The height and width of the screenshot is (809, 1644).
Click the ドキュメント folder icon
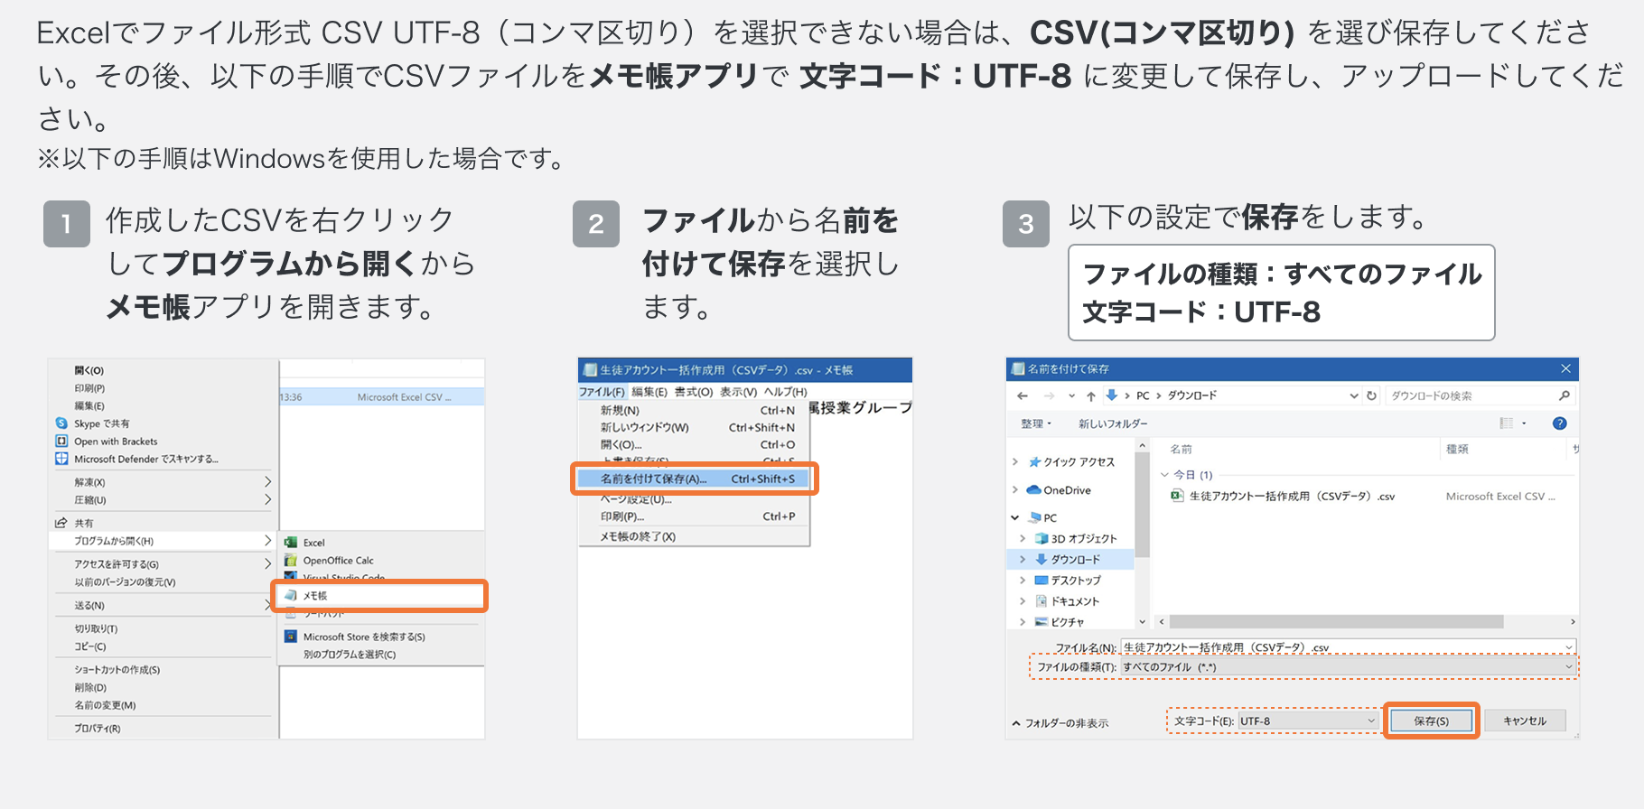tap(1042, 600)
